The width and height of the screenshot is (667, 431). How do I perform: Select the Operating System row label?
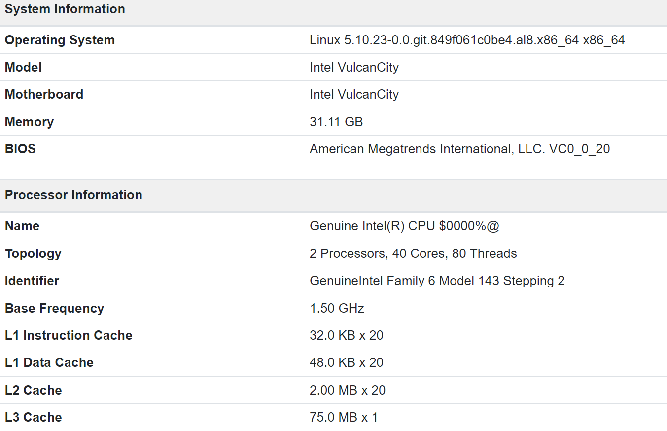click(x=60, y=40)
